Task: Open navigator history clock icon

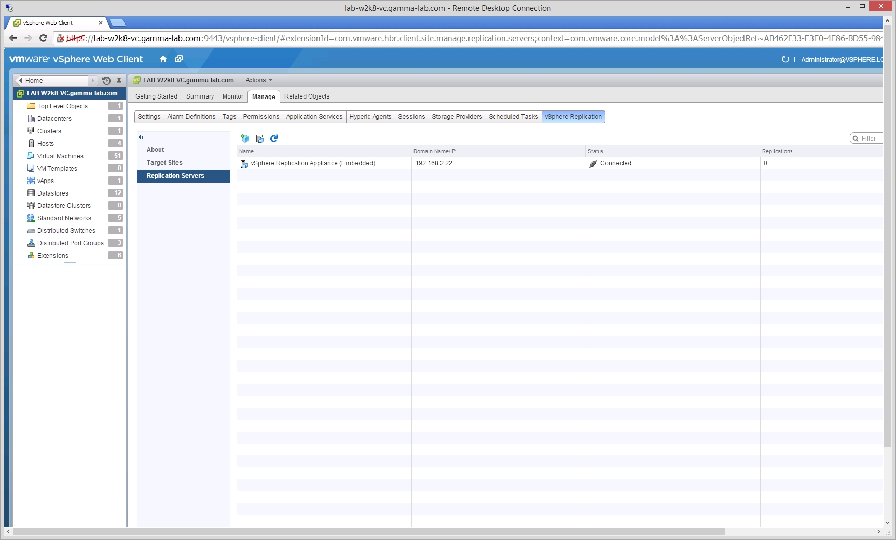Action: (x=106, y=81)
